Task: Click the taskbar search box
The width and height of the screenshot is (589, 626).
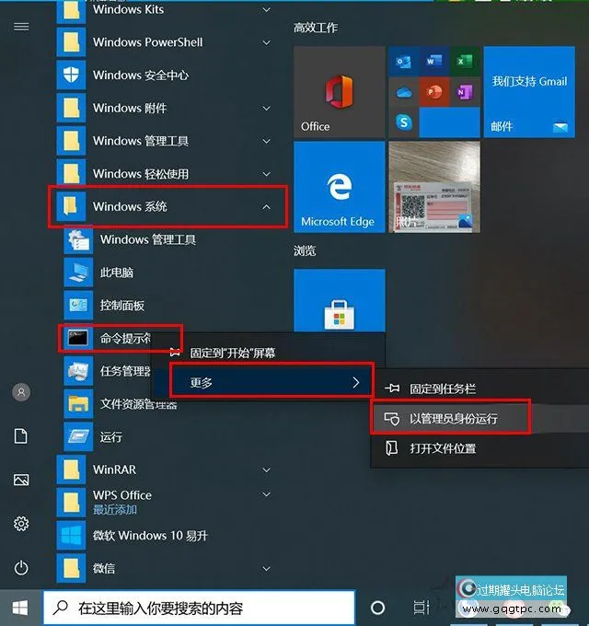Action: 199,608
